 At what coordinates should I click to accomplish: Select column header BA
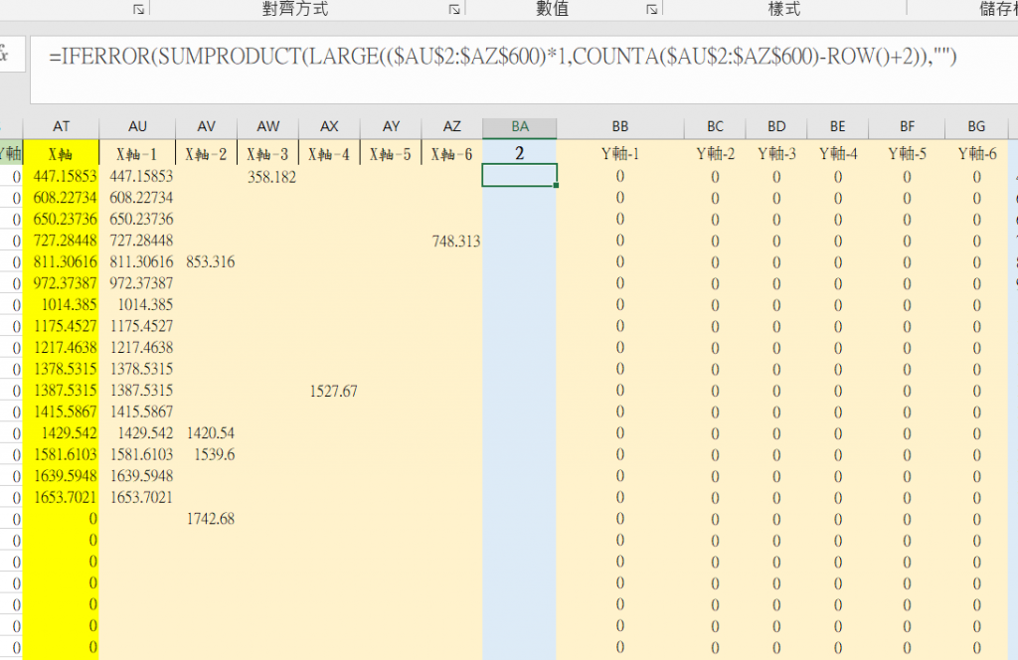point(519,127)
